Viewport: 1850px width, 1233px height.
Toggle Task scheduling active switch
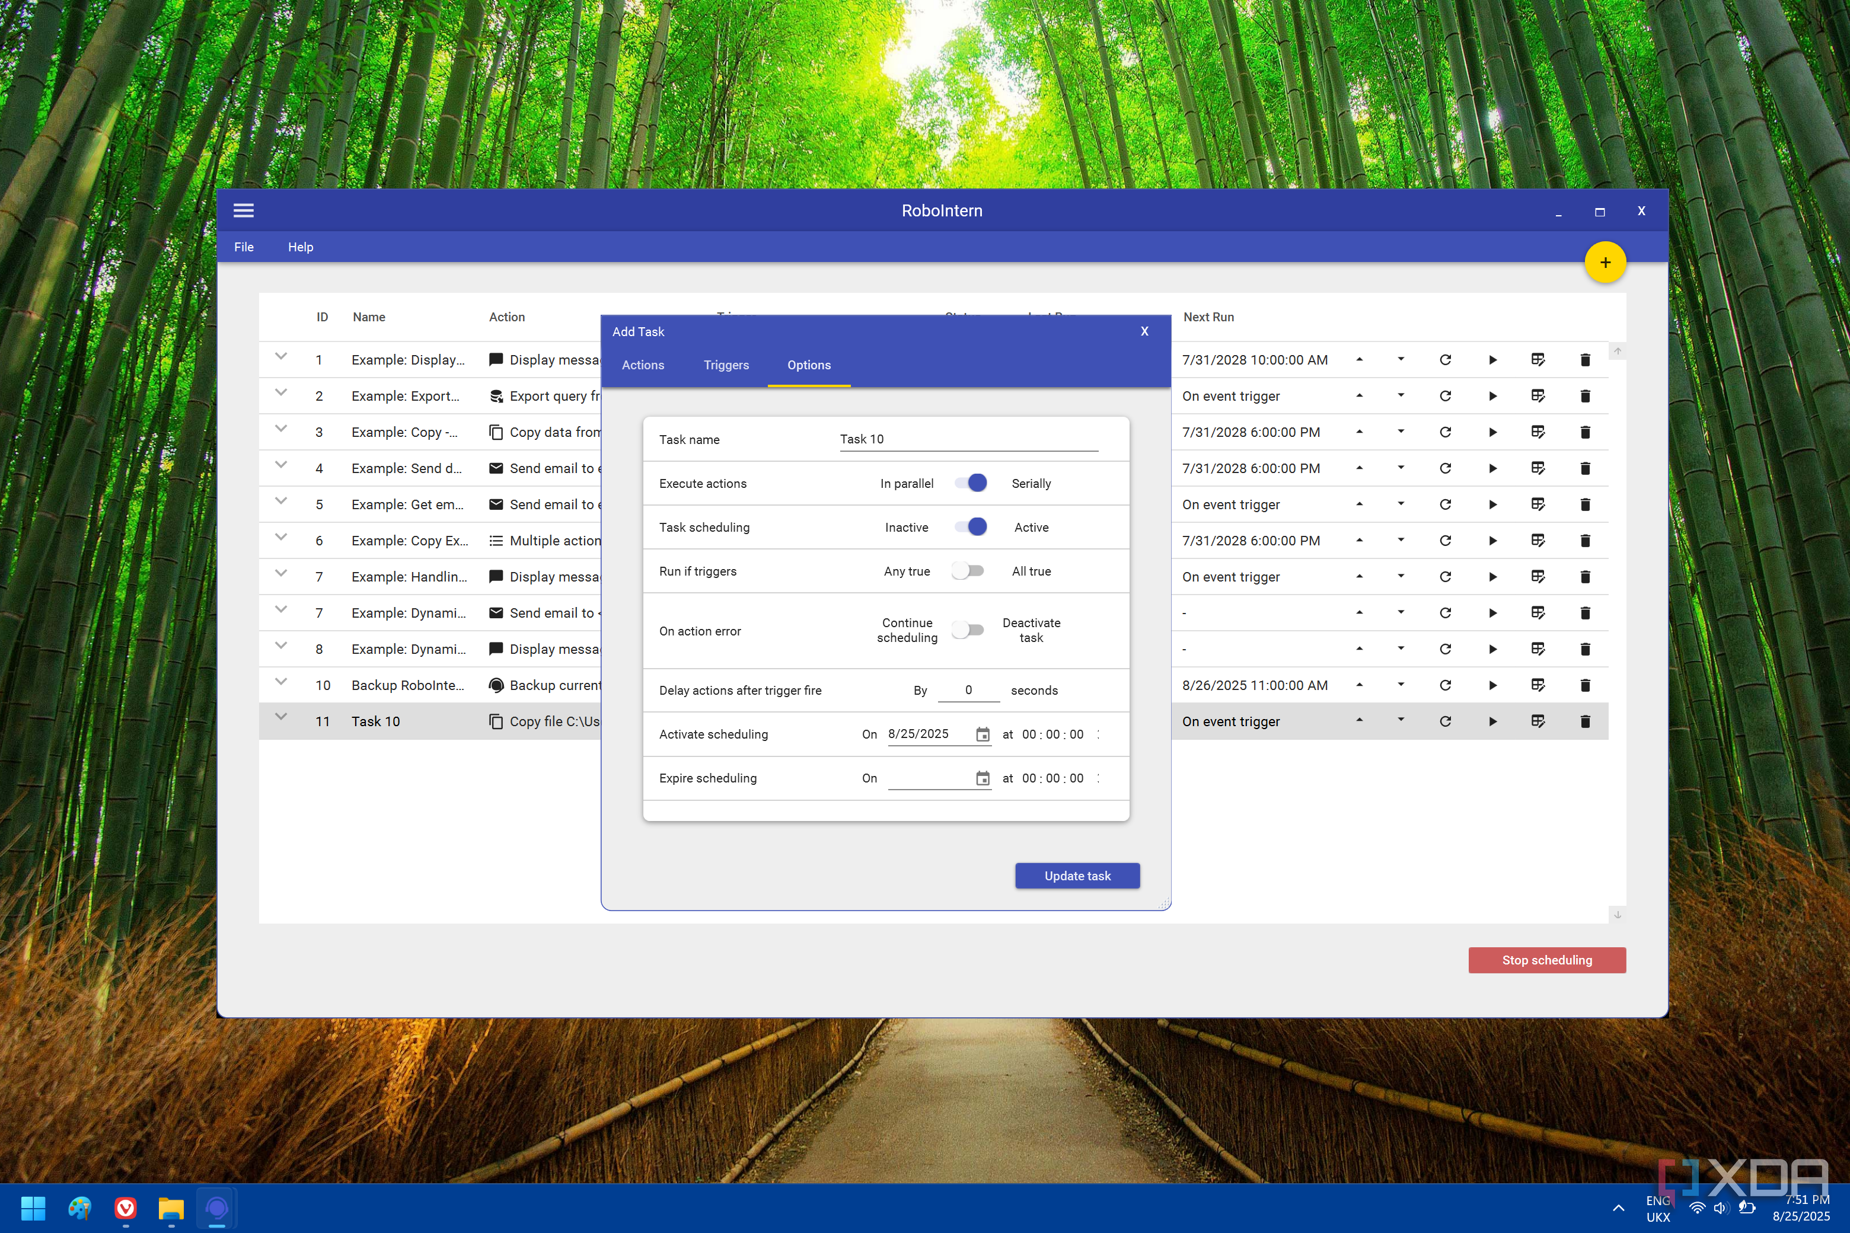tap(971, 527)
